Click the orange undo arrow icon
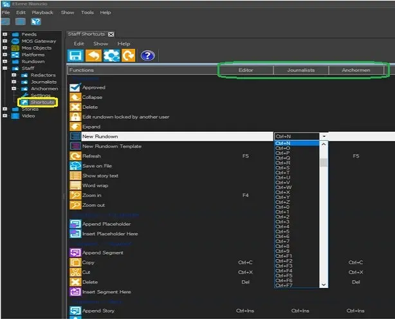This screenshot has height=319, width=395. (x=93, y=55)
